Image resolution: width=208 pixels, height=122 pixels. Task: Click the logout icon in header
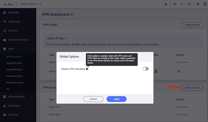(x=189, y=4)
